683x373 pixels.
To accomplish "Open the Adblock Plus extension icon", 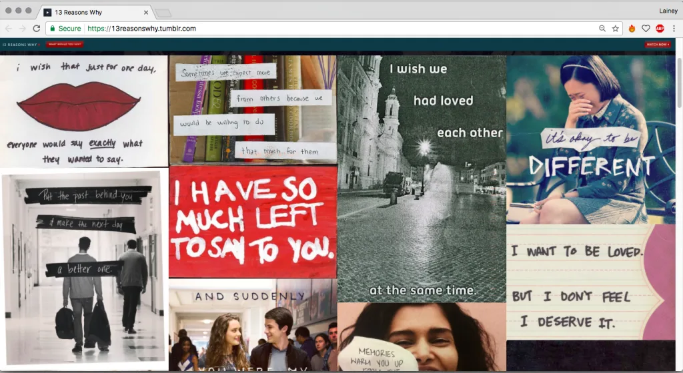I will (x=660, y=29).
